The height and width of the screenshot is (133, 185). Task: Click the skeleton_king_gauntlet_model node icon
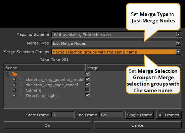pyautogui.click(x=21, y=79)
